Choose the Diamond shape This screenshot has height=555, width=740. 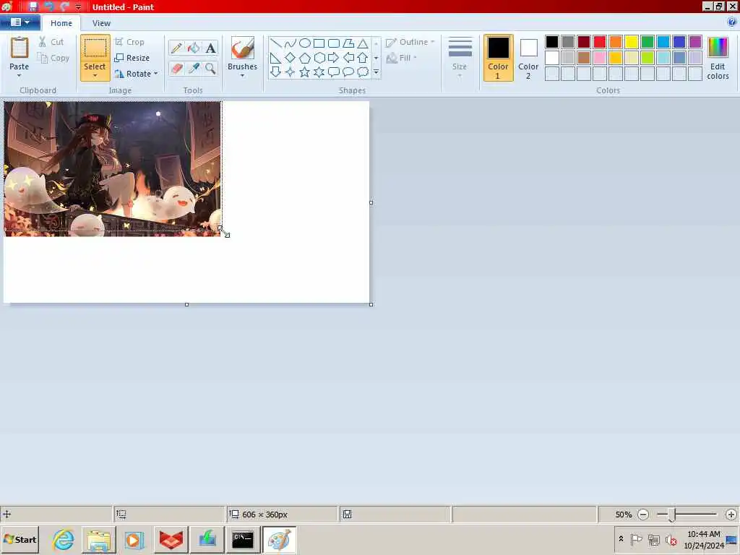pyautogui.click(x=291, y=58)
